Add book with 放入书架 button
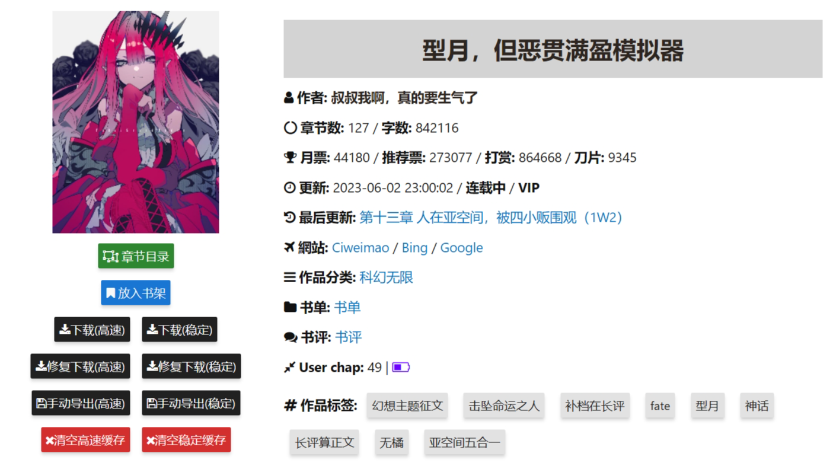The image size is (833, 466). 136,293
